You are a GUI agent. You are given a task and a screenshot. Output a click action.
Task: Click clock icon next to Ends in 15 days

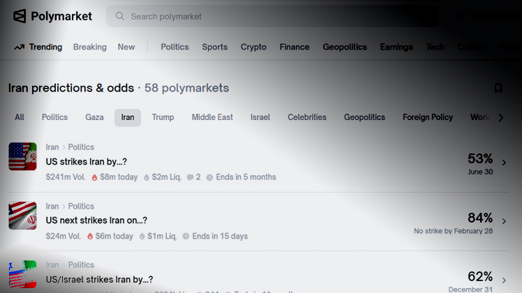coord(186,236)
